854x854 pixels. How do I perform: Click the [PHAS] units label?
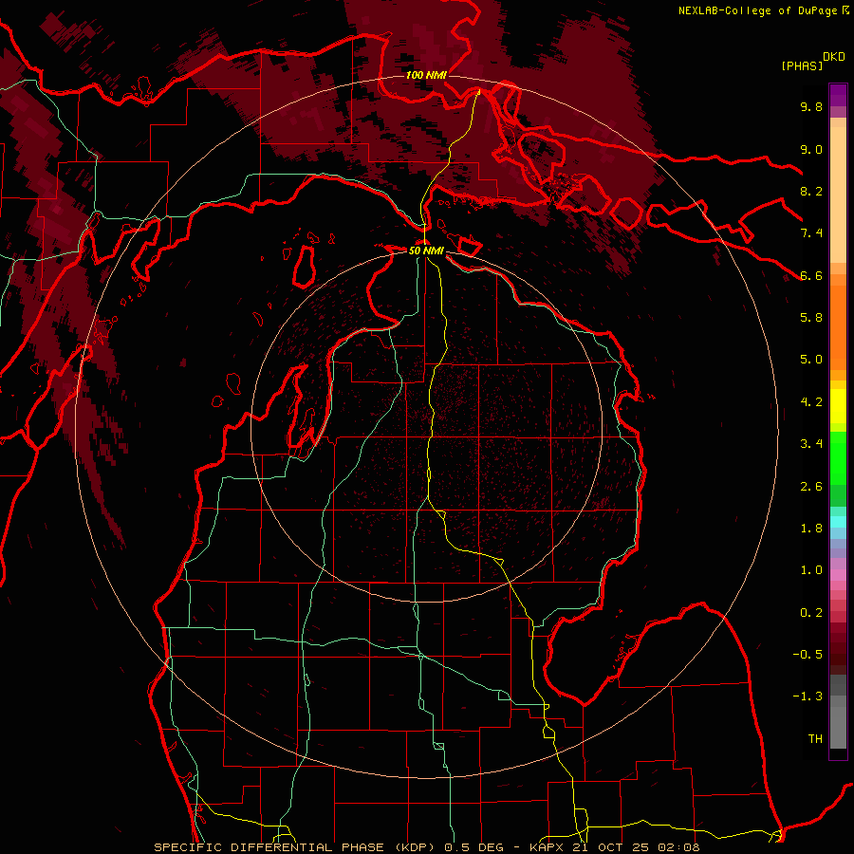[802, 65]
